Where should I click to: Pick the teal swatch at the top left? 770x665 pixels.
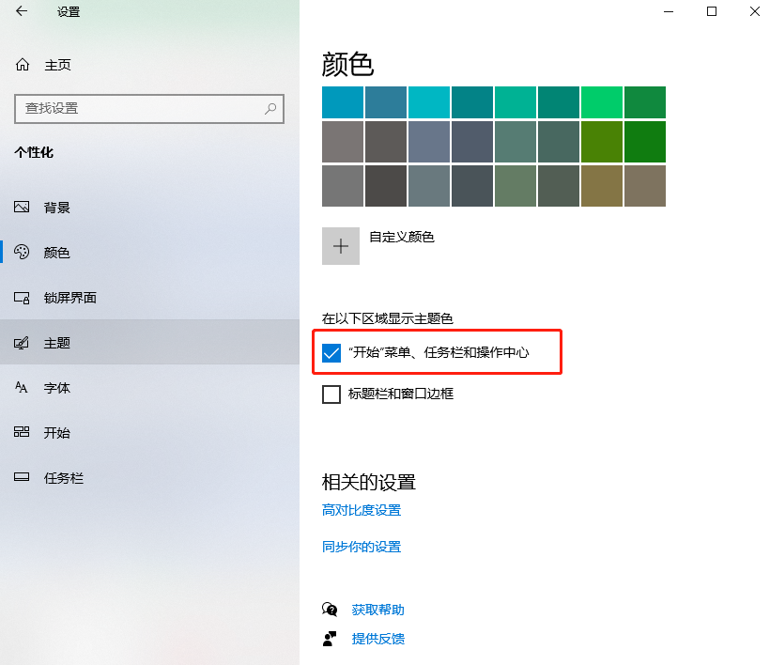[340, 101]
